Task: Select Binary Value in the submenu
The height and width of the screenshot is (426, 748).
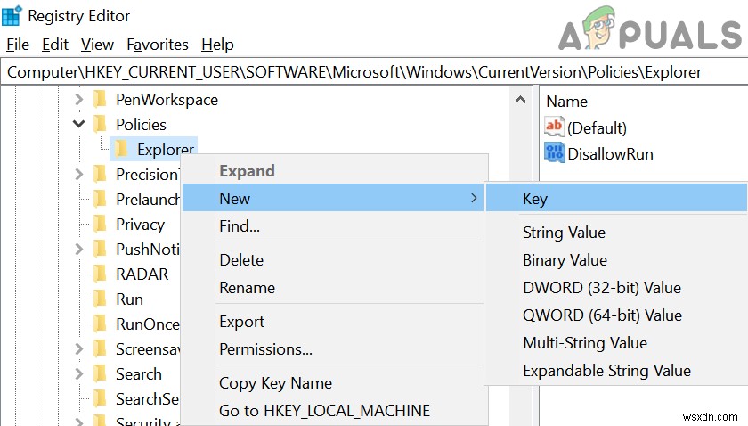Action: pos(616,260)
